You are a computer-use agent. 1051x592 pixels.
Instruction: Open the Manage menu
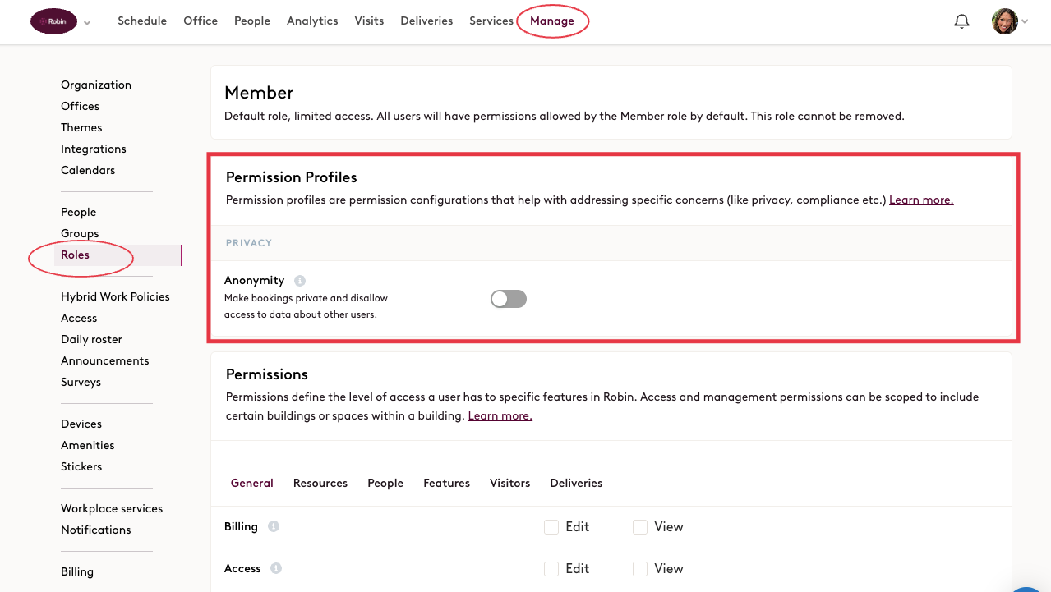click(x=552, y=21)
